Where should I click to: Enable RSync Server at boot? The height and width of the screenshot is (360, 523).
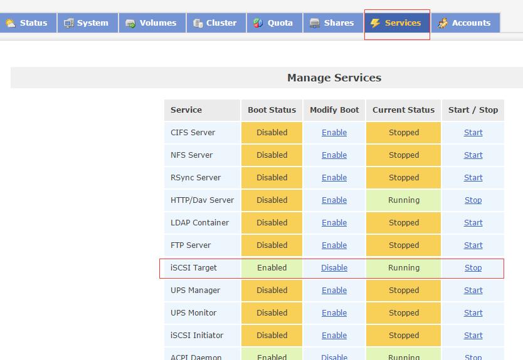point(334,178)
